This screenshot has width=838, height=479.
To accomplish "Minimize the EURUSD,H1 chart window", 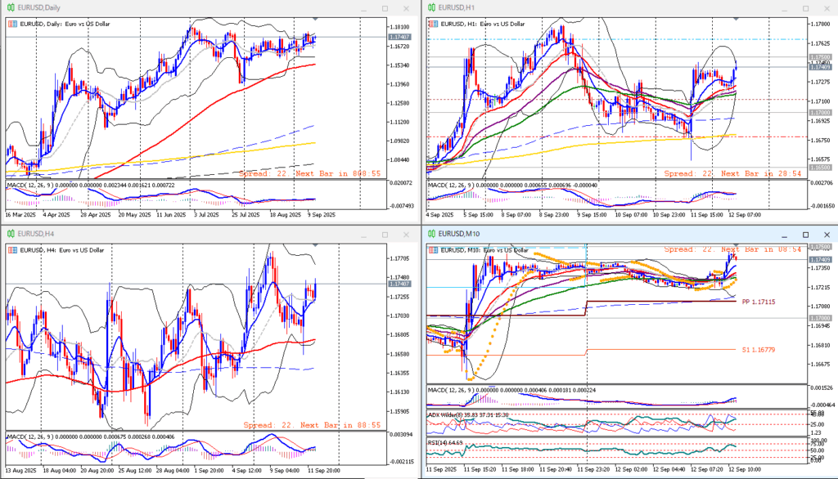I will [785, 7].
